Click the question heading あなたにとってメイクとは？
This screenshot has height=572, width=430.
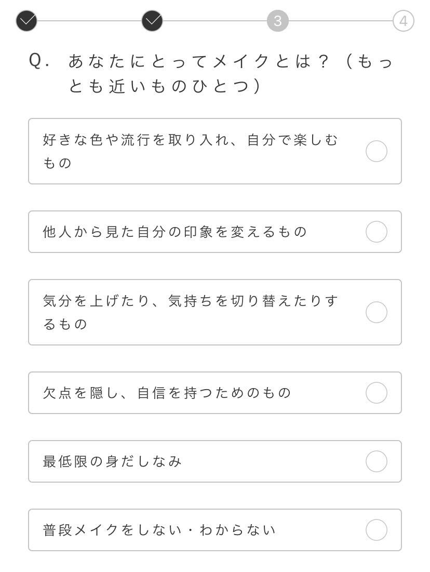[x=213, y=73]
